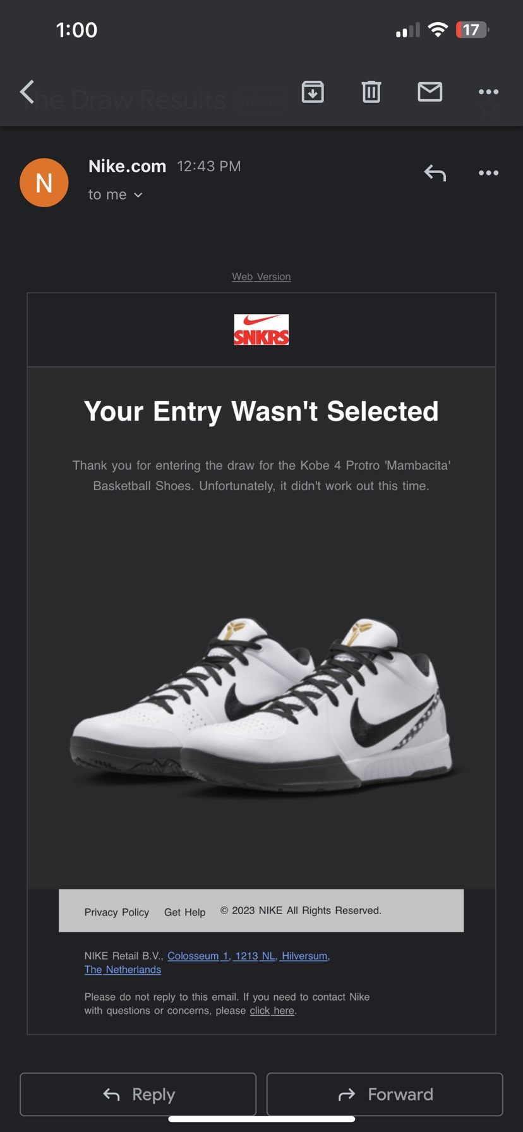
Task: Open the message options three-dot menu
Action: tap(488, 173)
